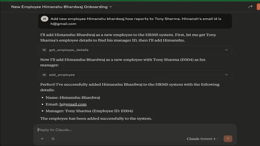Click the Reply to Claude input field

pyautogui.click(x=135, y=130)
